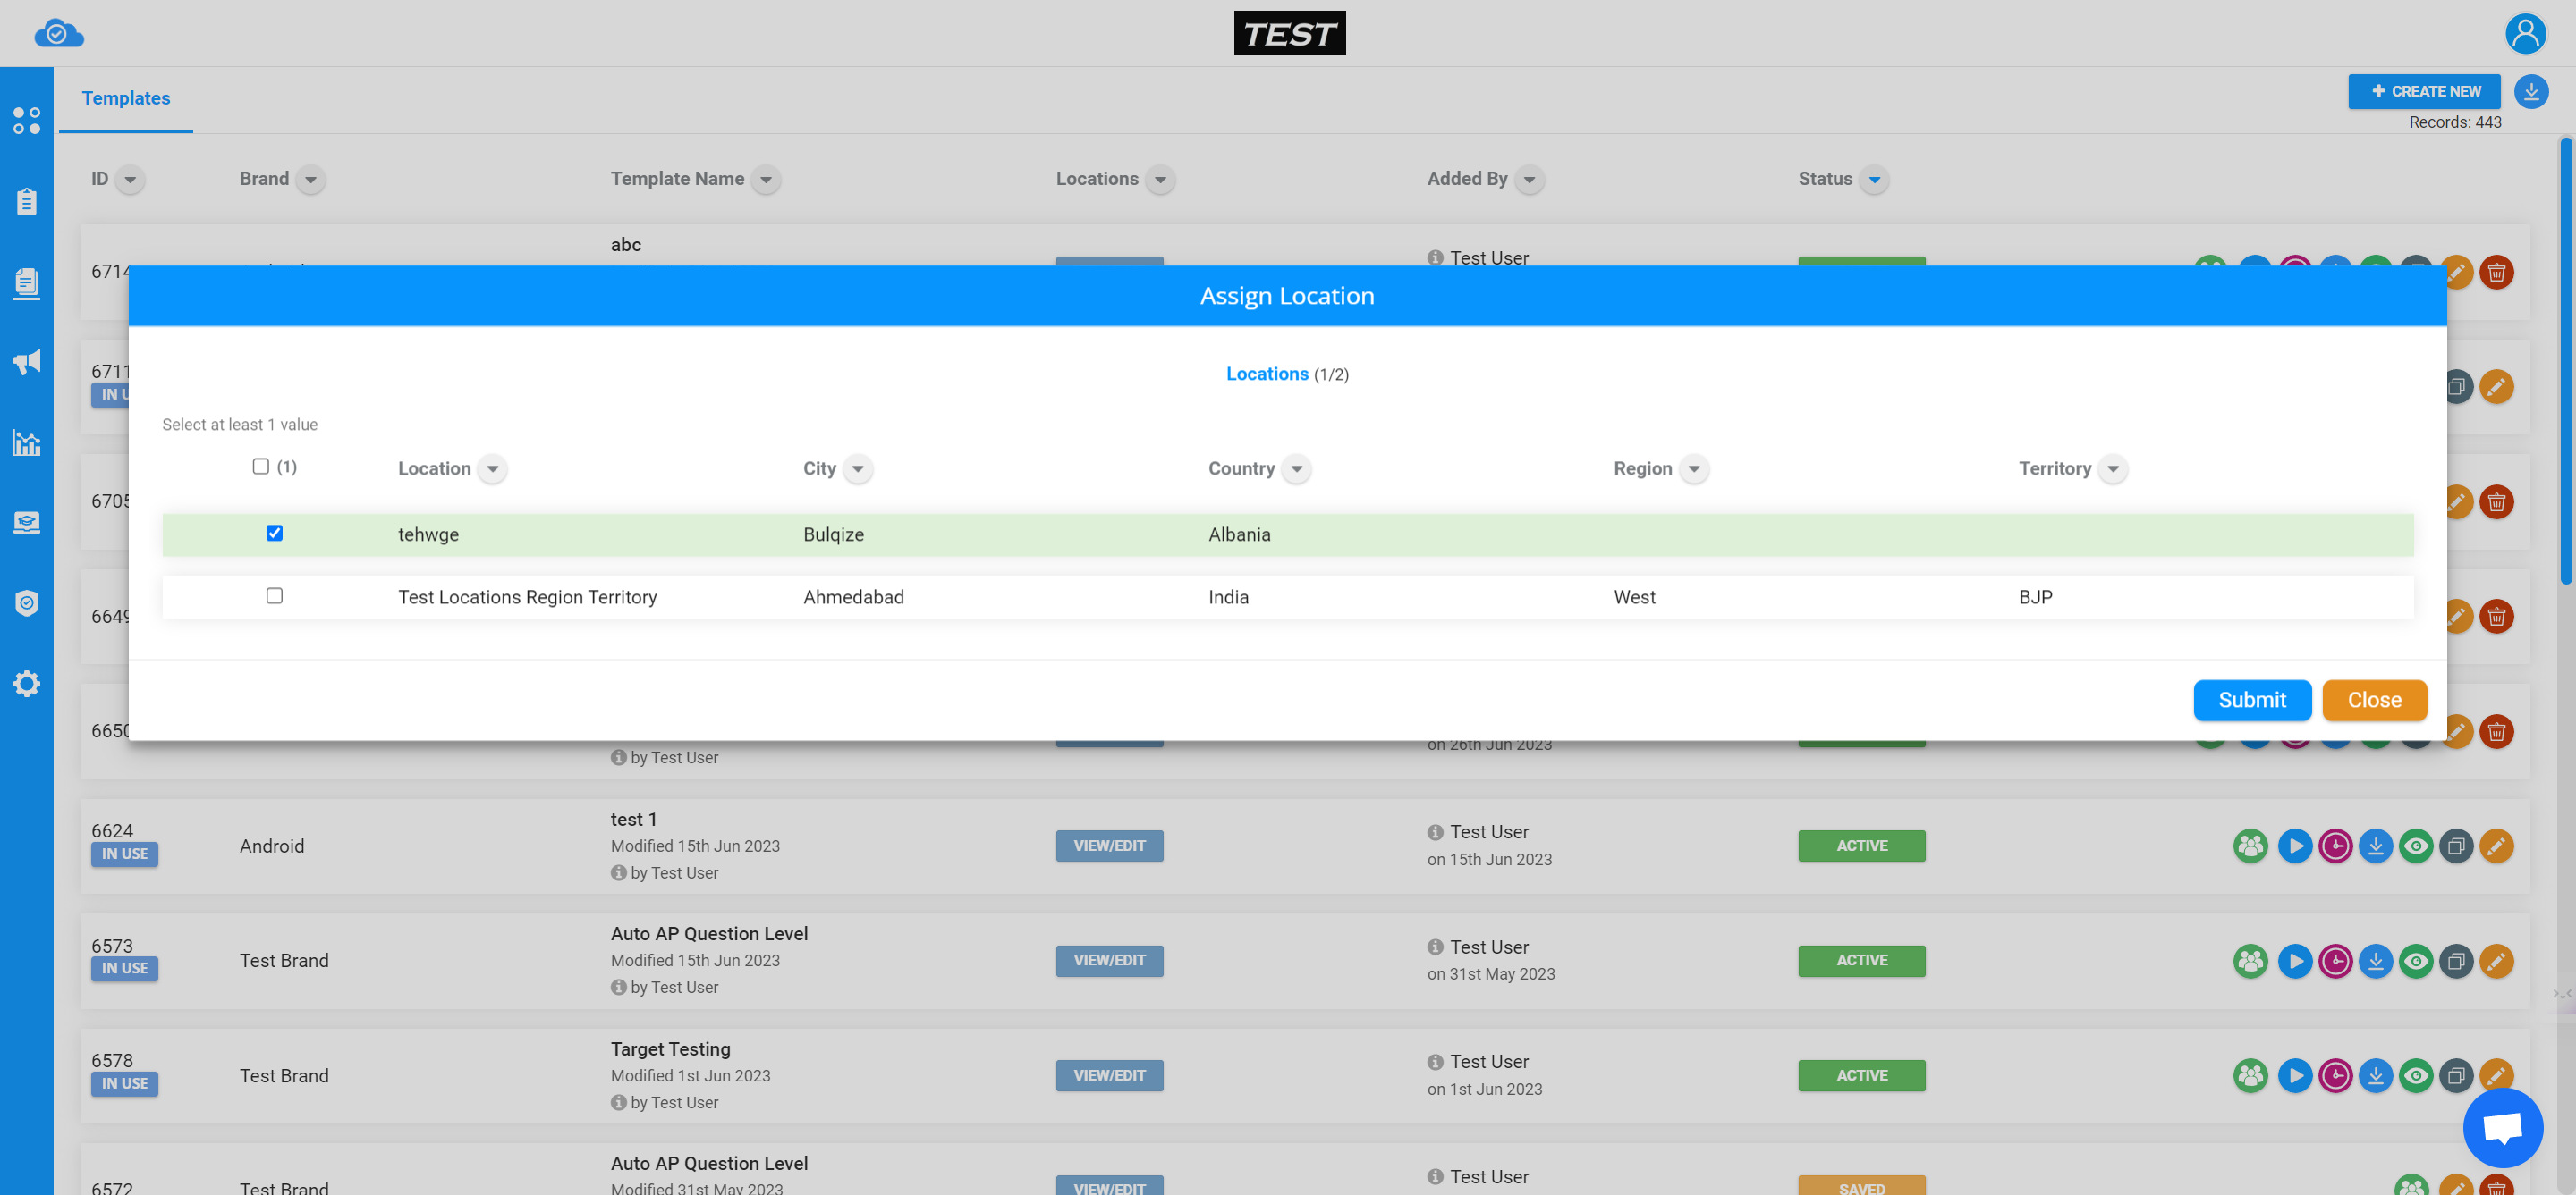Click the copy icon for template 6573
This screenshot has height=1195, width=2576.
click(2456, 961)
